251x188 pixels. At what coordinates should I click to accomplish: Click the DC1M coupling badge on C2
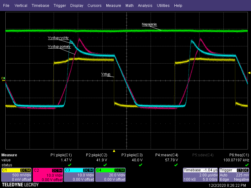57,170
